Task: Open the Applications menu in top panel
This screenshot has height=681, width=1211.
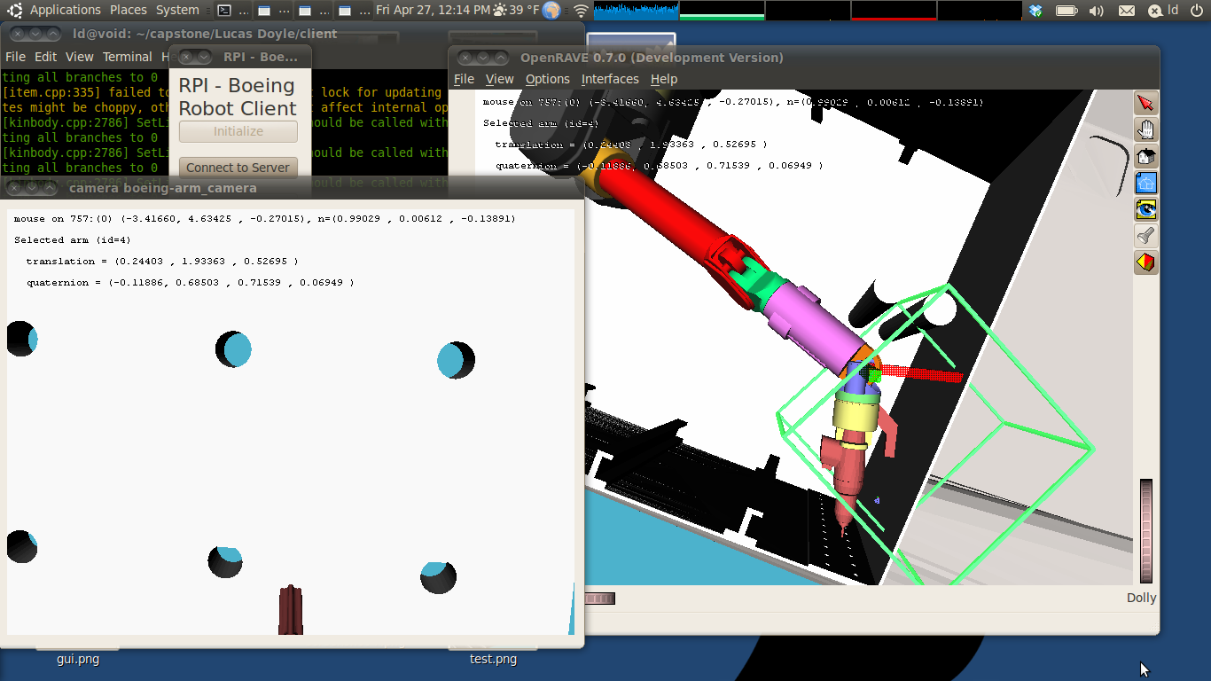Action: coord(66,11)
